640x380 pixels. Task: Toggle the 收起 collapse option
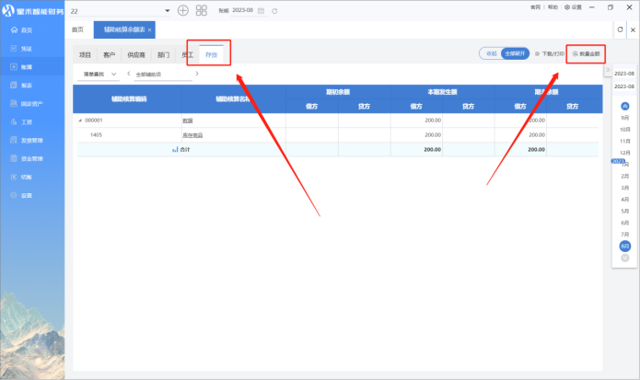click(x=491, y=54)
